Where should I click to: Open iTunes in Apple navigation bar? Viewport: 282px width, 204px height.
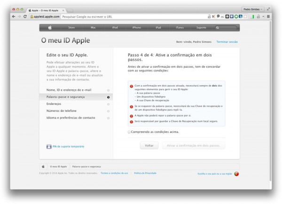(180, 28)
